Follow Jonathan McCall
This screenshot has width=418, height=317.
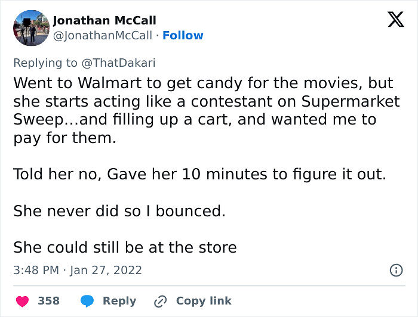pos(183,36)
